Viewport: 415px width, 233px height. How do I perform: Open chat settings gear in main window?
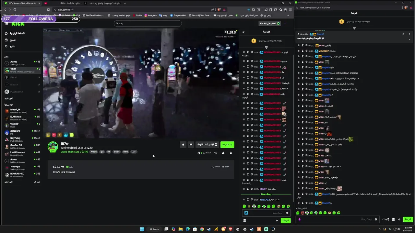[x=277, y=220]
